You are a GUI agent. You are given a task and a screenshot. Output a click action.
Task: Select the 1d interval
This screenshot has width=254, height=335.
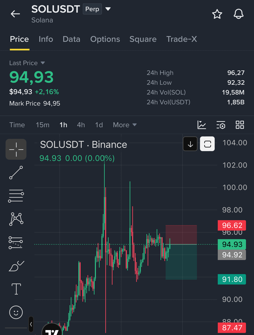pos(99,125)
